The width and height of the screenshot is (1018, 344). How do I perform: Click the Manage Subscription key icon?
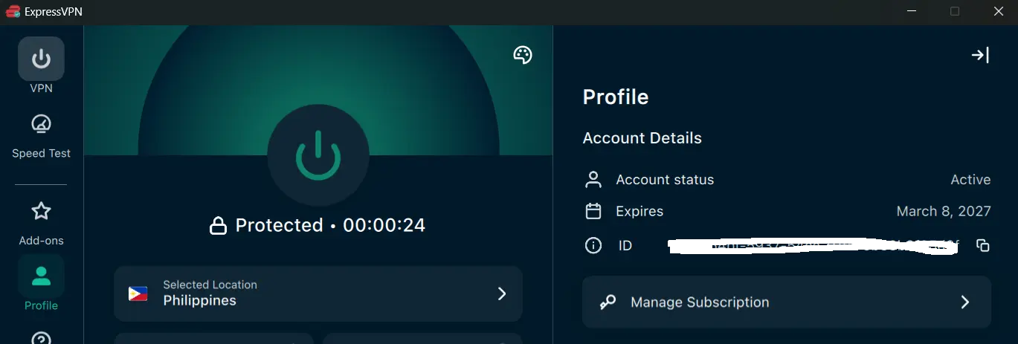[608, 302]
